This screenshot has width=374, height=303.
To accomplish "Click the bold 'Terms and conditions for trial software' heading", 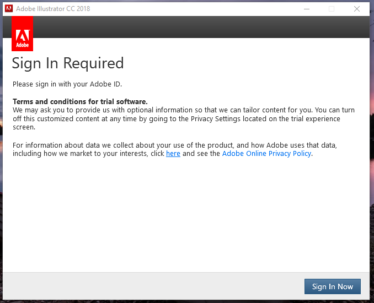I will click(80, 102).
